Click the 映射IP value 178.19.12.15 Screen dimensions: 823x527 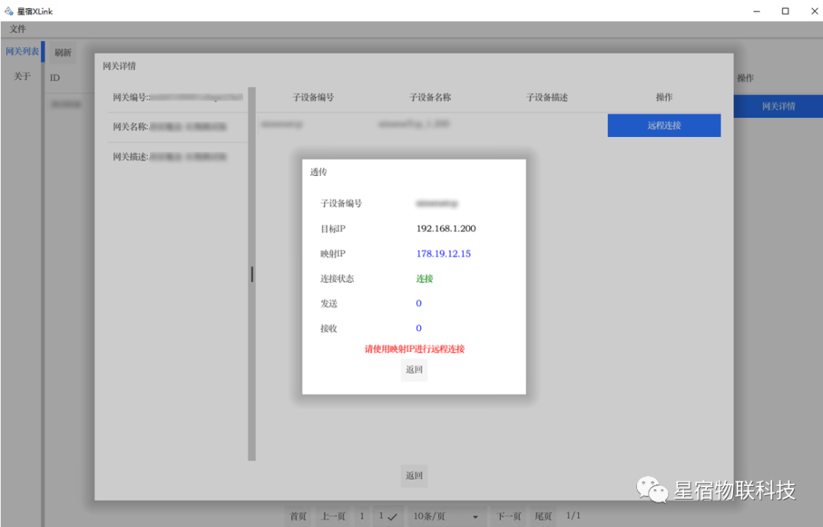444,254
